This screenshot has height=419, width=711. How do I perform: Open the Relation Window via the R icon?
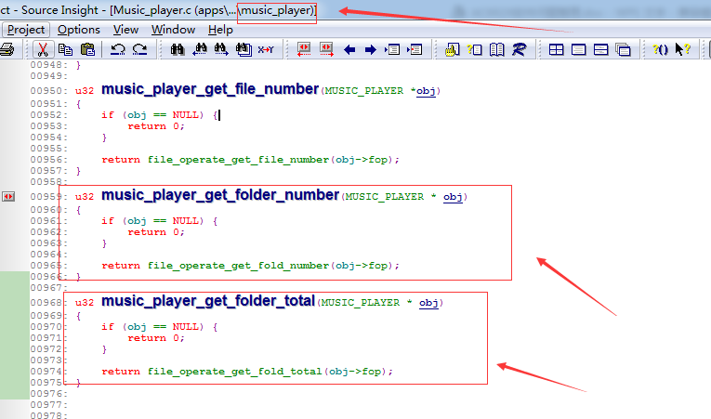coord(519,49)
